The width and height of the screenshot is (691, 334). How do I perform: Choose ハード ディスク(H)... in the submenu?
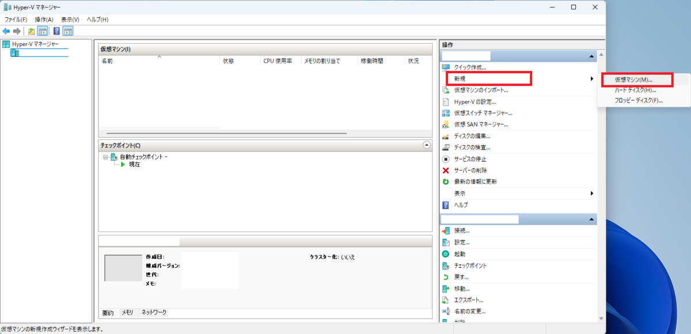tap(635, 90)
